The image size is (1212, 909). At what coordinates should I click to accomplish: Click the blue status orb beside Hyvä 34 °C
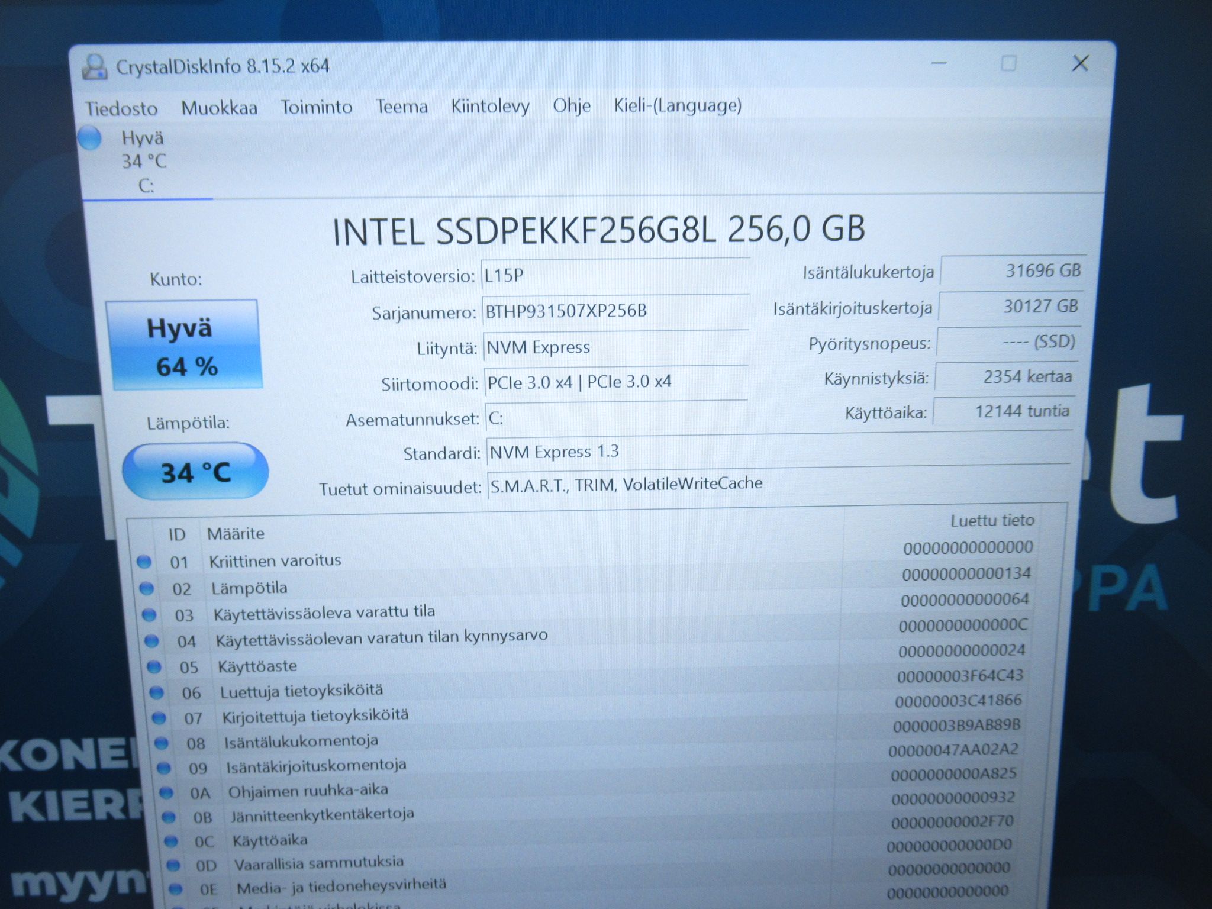point(90,138)
